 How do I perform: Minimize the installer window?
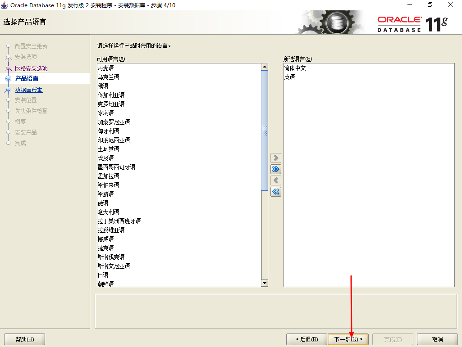coord(410,5)
